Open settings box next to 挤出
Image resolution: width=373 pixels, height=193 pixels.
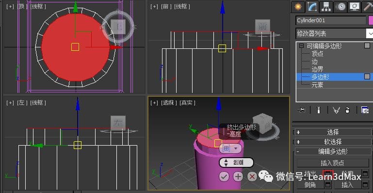(x=328, y=174)
